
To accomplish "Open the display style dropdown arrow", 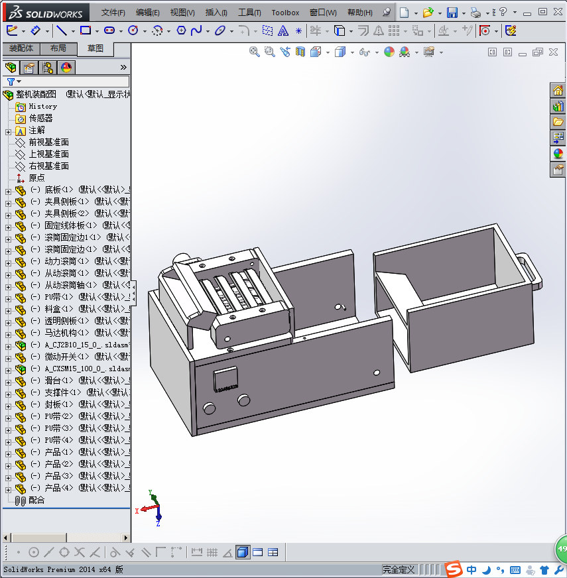I will [x=352, y=52].
